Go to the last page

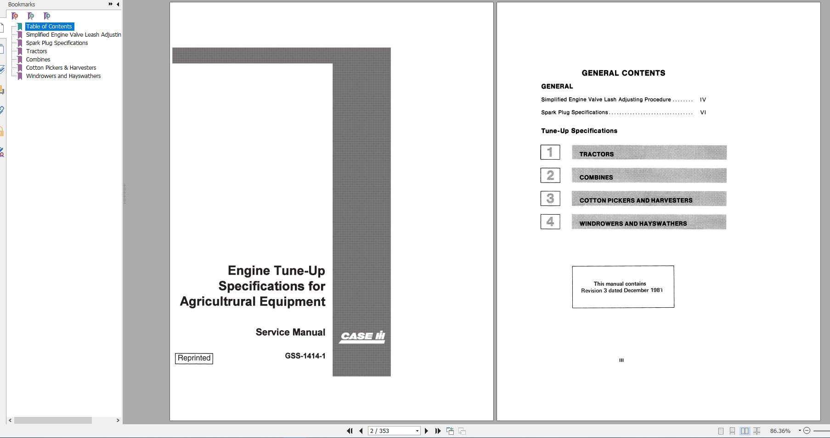pos(437,431)
